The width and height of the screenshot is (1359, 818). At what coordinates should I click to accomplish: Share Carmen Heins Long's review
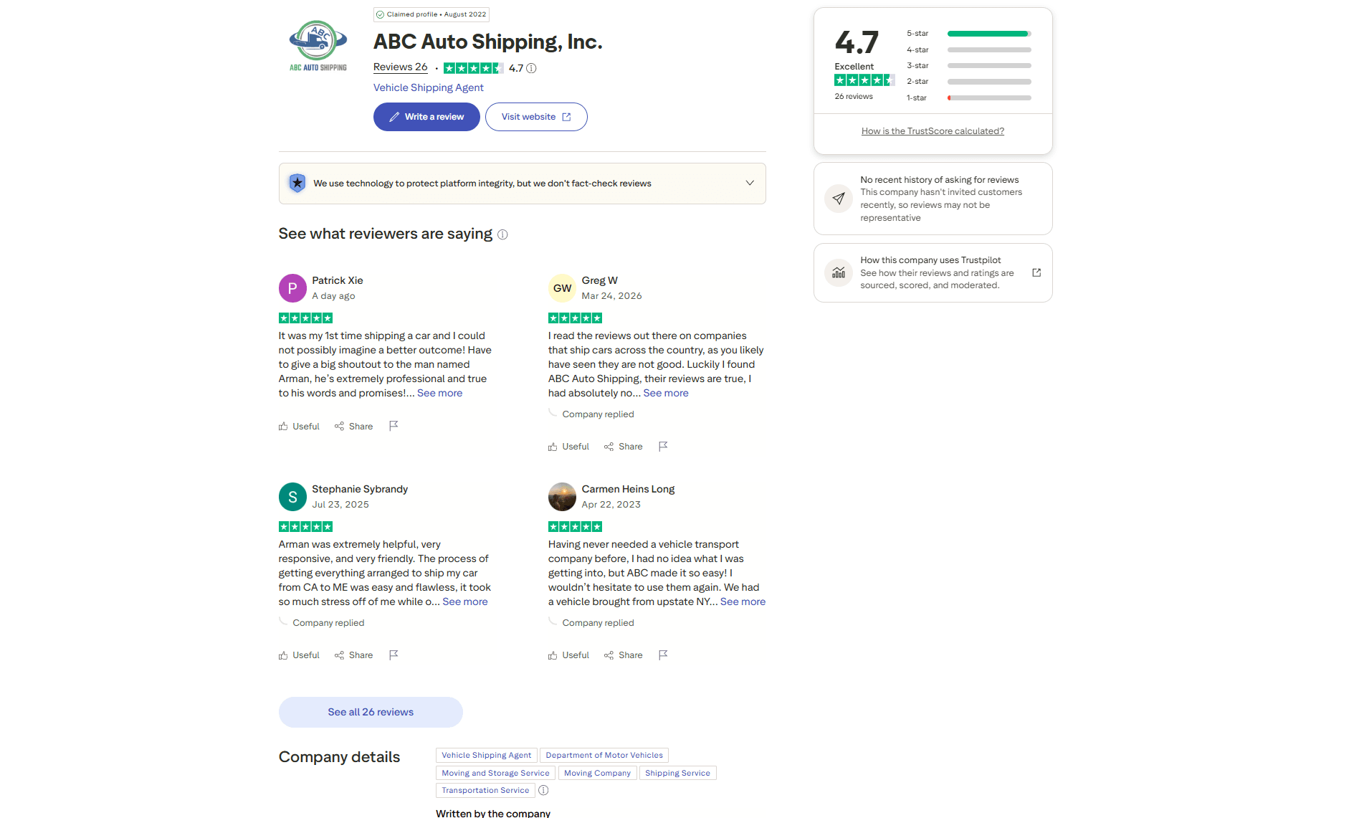(x=623, y=655)
